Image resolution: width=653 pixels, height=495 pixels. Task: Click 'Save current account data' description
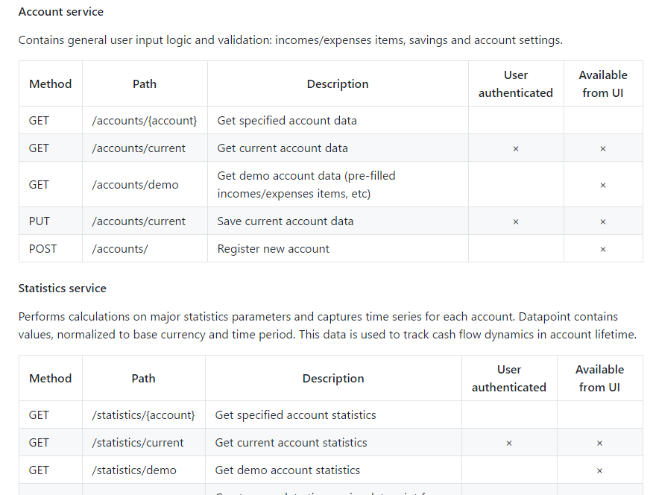tap(286, 221)
